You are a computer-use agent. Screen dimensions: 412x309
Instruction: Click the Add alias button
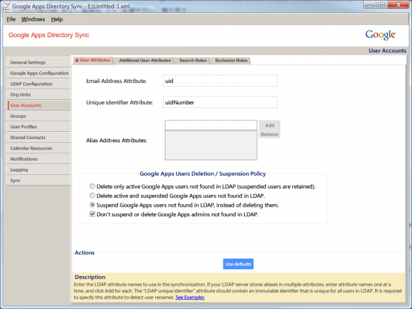tap(270, 126)
